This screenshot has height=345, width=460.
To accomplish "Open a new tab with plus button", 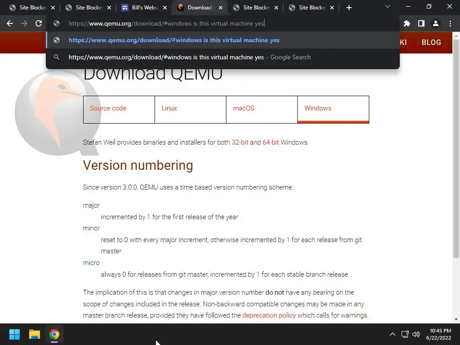I will (x=349, y=8).
